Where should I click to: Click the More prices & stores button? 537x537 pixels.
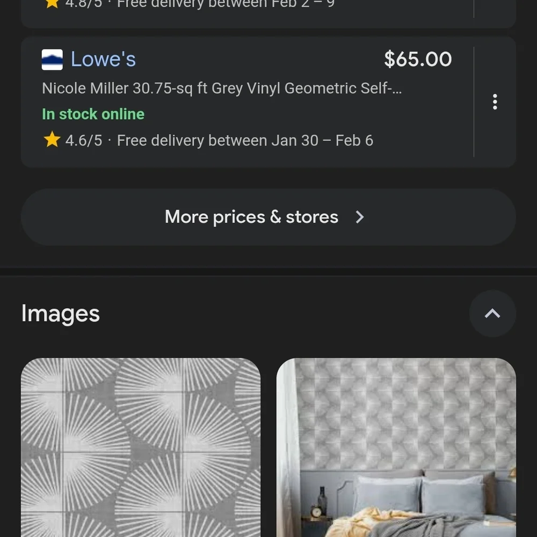tap(268, 217)
